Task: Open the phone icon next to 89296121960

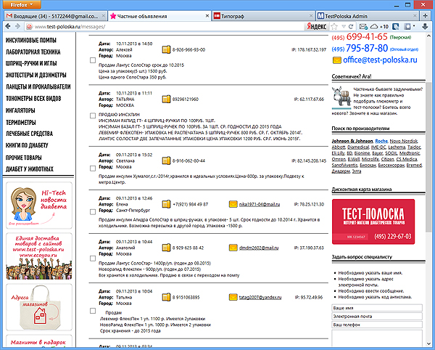Action: pos(166,99)
